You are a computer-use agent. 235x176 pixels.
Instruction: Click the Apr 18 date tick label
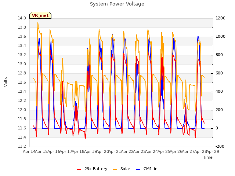click(x=78, y=151)
